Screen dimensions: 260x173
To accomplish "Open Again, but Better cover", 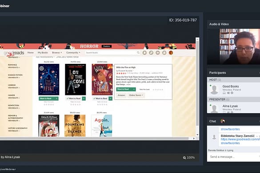I will coord(102,126).
